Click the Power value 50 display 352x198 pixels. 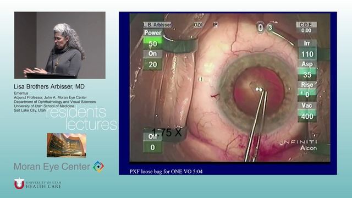pos(153,43)
